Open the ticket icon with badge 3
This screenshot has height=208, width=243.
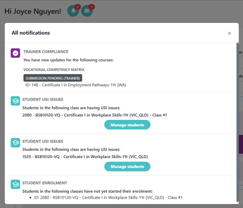tap(87, 11)
